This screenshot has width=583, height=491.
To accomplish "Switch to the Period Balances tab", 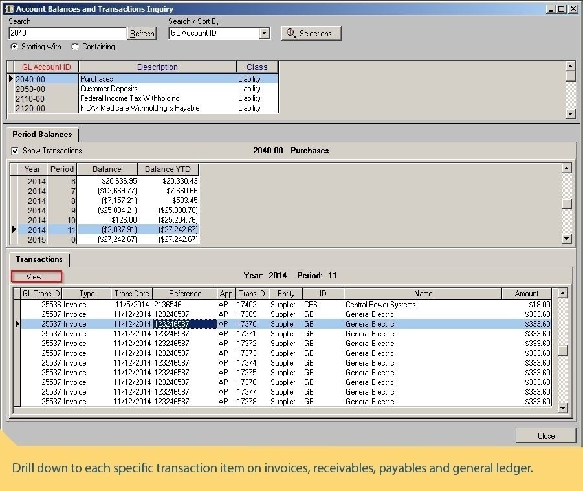I will tap(42, 135).
